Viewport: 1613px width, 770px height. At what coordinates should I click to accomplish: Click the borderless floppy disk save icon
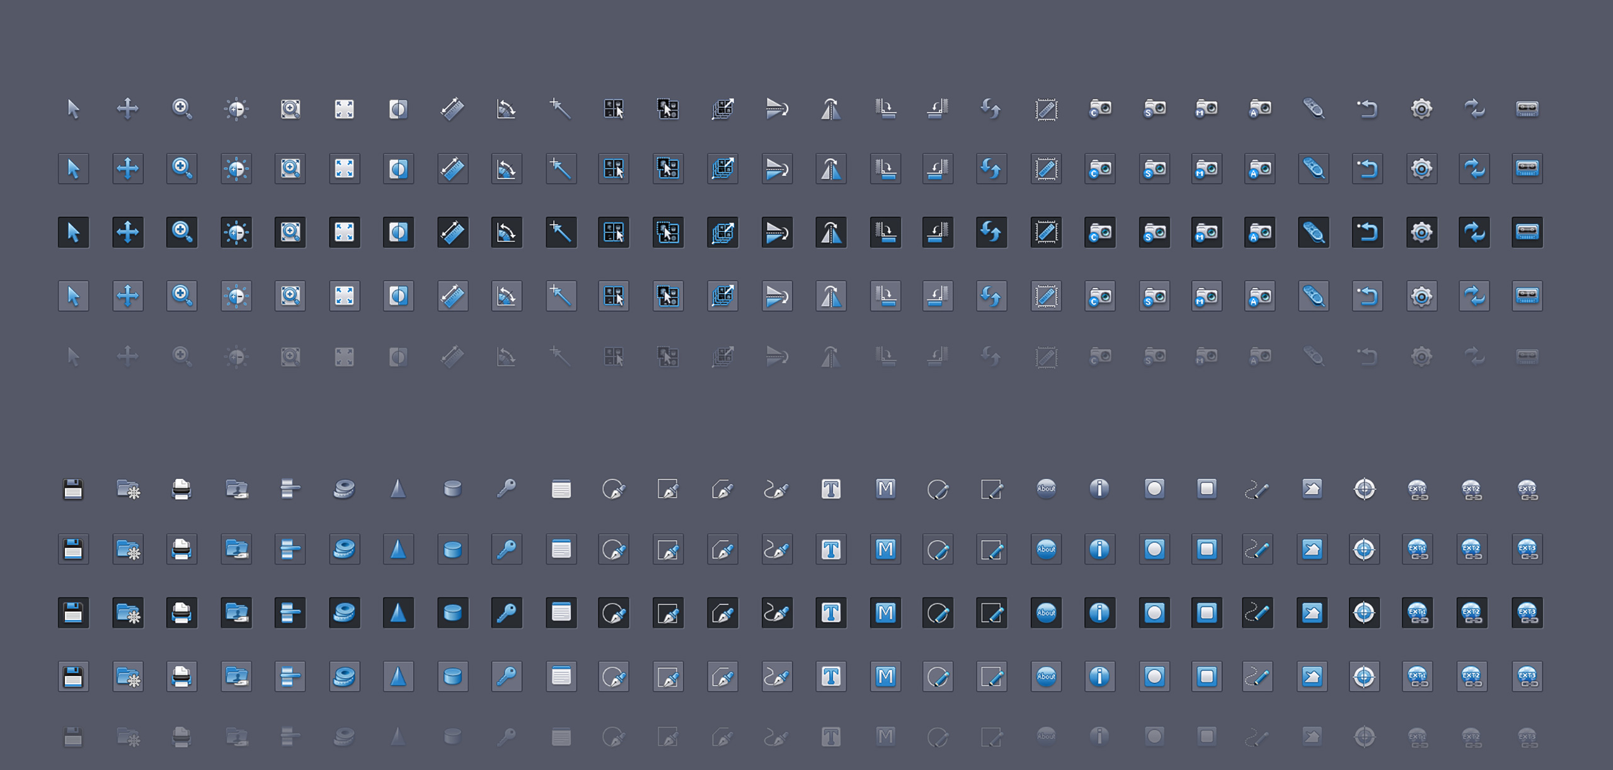tap(73, 489)
